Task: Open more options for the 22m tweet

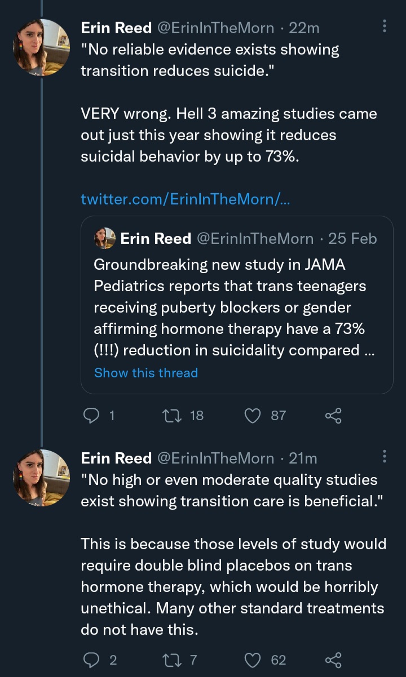Action: 385,26
